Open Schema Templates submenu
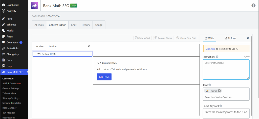259x119 pixels. point(12,103)
